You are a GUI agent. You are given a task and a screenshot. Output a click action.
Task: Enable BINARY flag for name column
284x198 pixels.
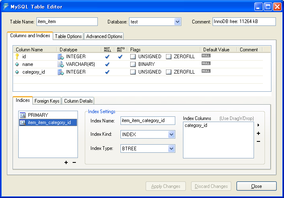coord(133,64)
